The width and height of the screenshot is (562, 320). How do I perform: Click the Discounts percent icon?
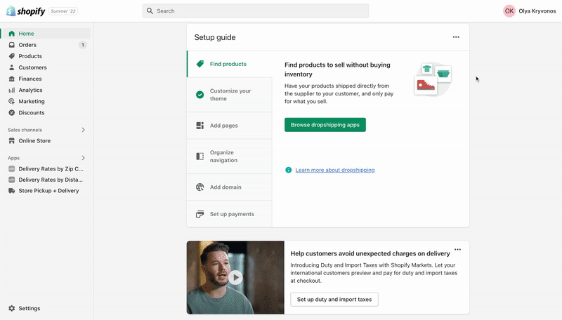[11, 113]
